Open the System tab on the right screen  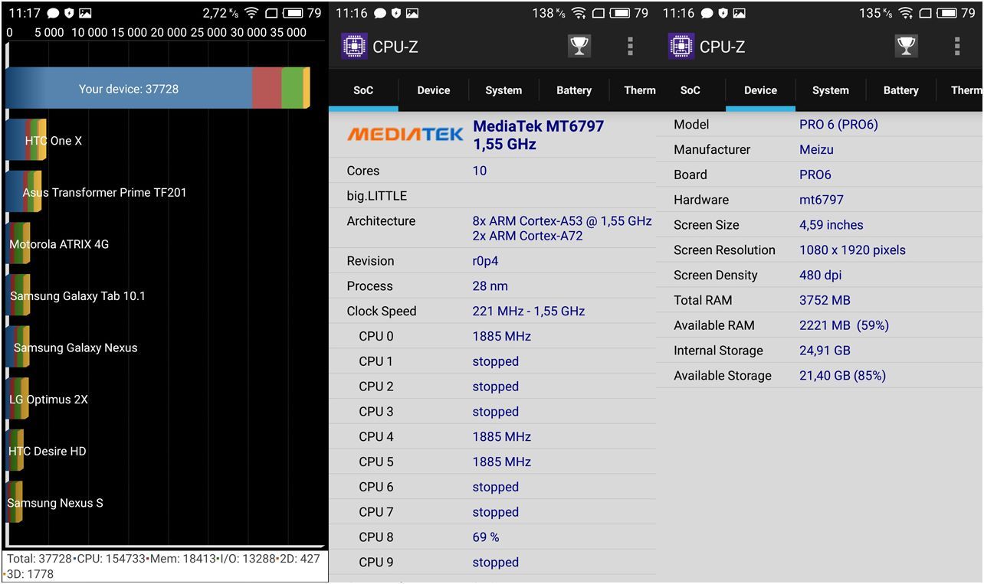(830, 90)
